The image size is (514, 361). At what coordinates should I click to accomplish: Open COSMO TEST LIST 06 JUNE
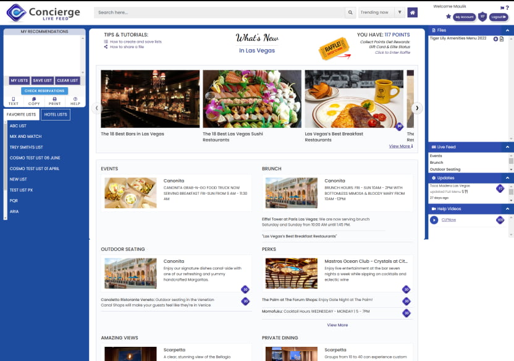(35, 158)
